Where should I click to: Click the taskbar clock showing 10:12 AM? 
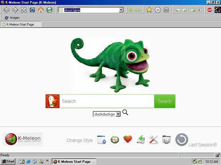click(211, 162)
